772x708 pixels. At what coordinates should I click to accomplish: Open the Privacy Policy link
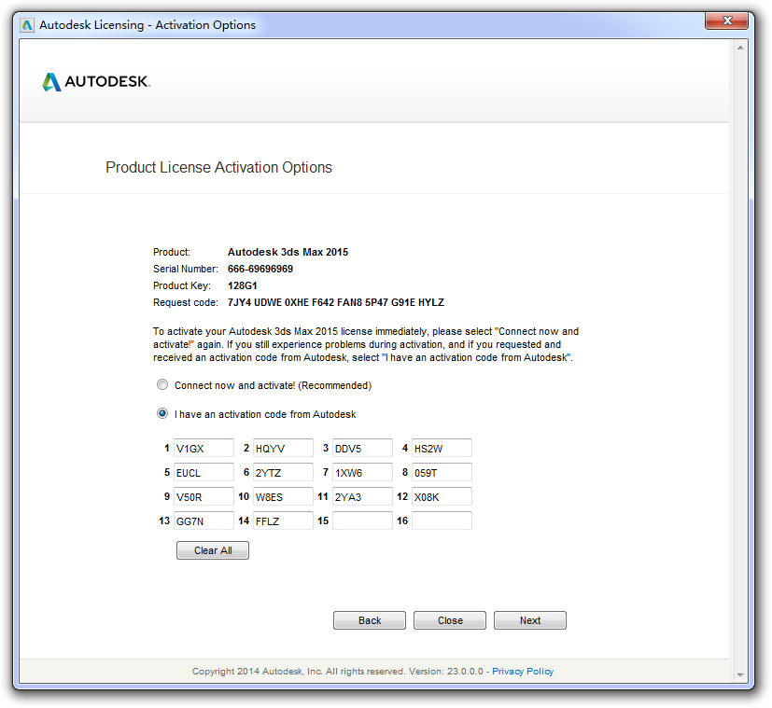523,671
